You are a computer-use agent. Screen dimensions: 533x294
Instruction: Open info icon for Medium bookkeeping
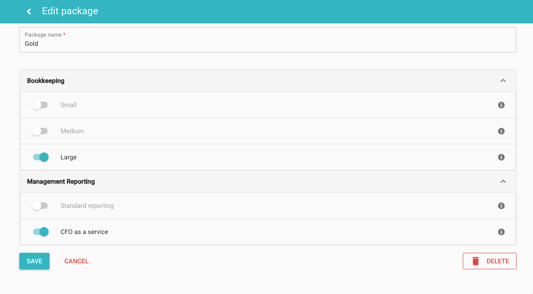501,131
